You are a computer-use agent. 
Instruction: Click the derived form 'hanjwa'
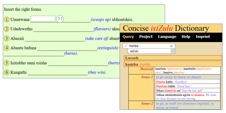click(168, 72)
